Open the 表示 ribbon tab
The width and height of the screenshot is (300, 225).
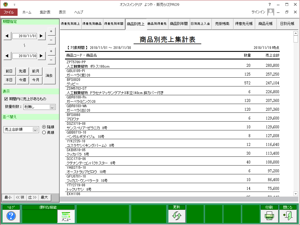[62, 12]
